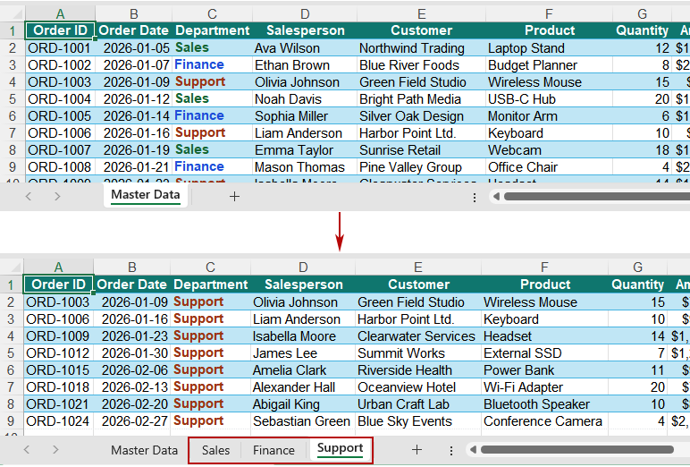Add a new sheet in the top workbook
This screenshot has height=467, width=690.
tap(234, 197)
